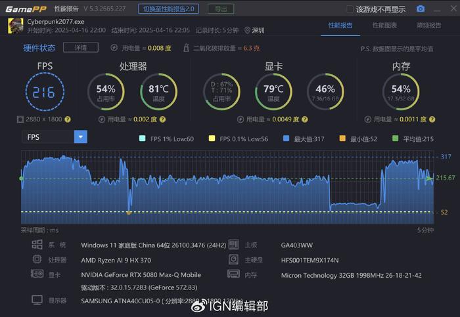Screen dimensions: 460x317
Task: Click the memory power icon near 0.0011
Action: 367,119
